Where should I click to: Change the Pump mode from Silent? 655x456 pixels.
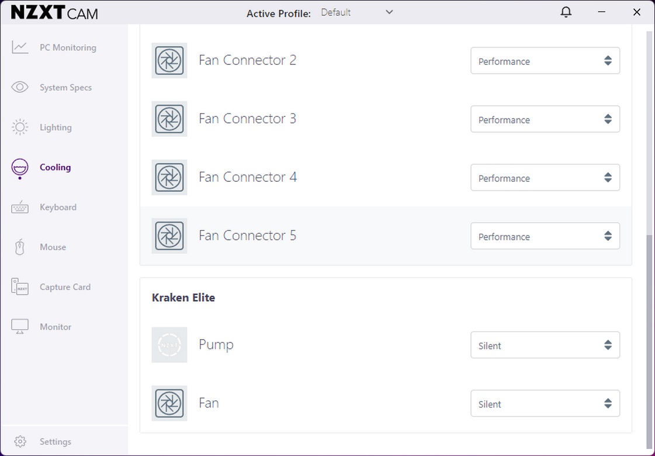click(x=545, y=346)
